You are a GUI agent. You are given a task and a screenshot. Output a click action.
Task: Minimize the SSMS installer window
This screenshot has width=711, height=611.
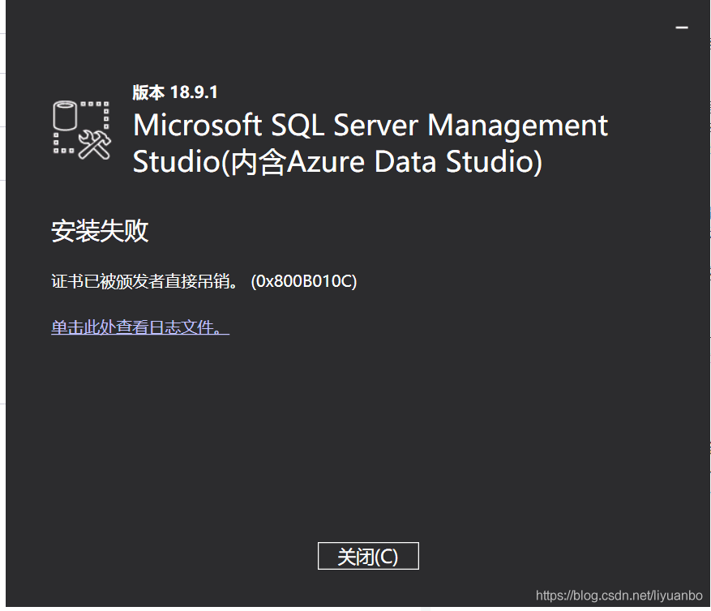tap(682, 28)
